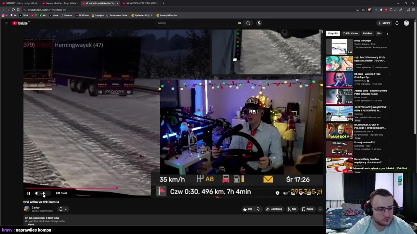Viewport: 417px width, 234px height.
Task: Start voice search with the microphone icon
Action: click(x=259, y=23)
